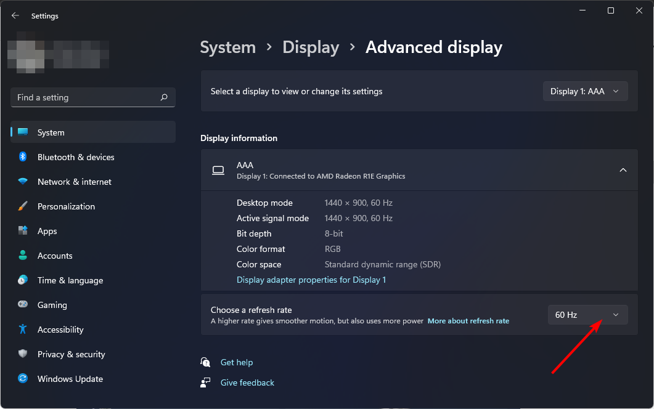Open Display adapter properties for Display 1

(x=311, y=280)
